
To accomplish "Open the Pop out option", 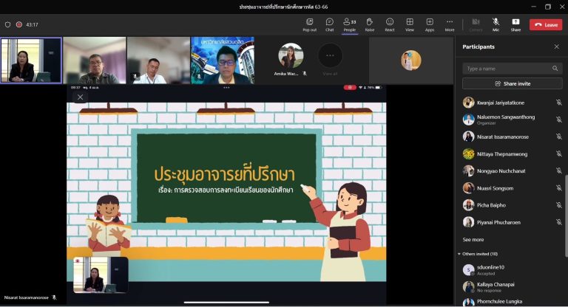I will [x=309, y=24].
